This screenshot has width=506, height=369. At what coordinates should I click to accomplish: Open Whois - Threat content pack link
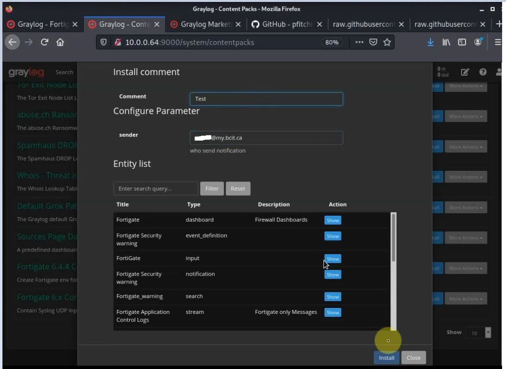(47, 175)
